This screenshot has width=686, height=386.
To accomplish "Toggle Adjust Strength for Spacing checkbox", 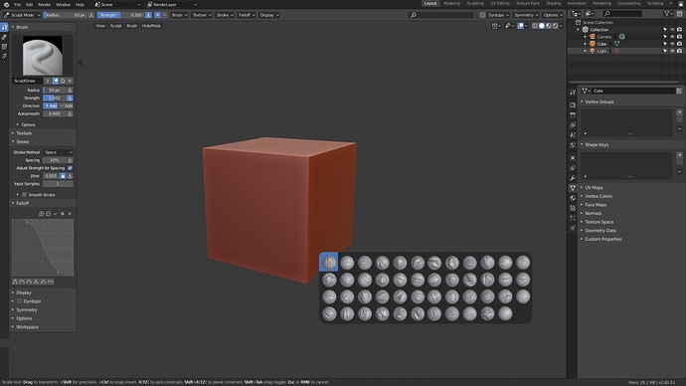I will pos(70,168).
